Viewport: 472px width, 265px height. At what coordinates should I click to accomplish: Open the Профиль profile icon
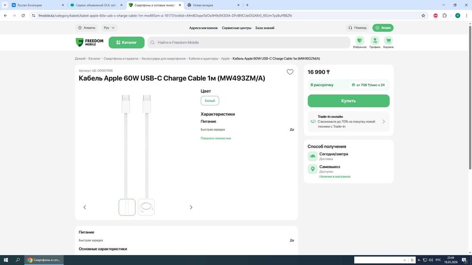point(375,42)
